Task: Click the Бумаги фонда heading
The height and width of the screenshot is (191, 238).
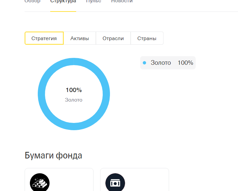Action: pyautogui.click(x=54, y=155)
